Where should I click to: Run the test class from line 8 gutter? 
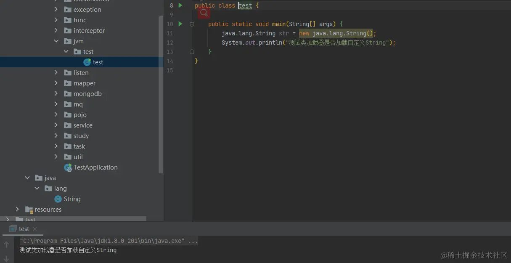click(x=180, y=5)
